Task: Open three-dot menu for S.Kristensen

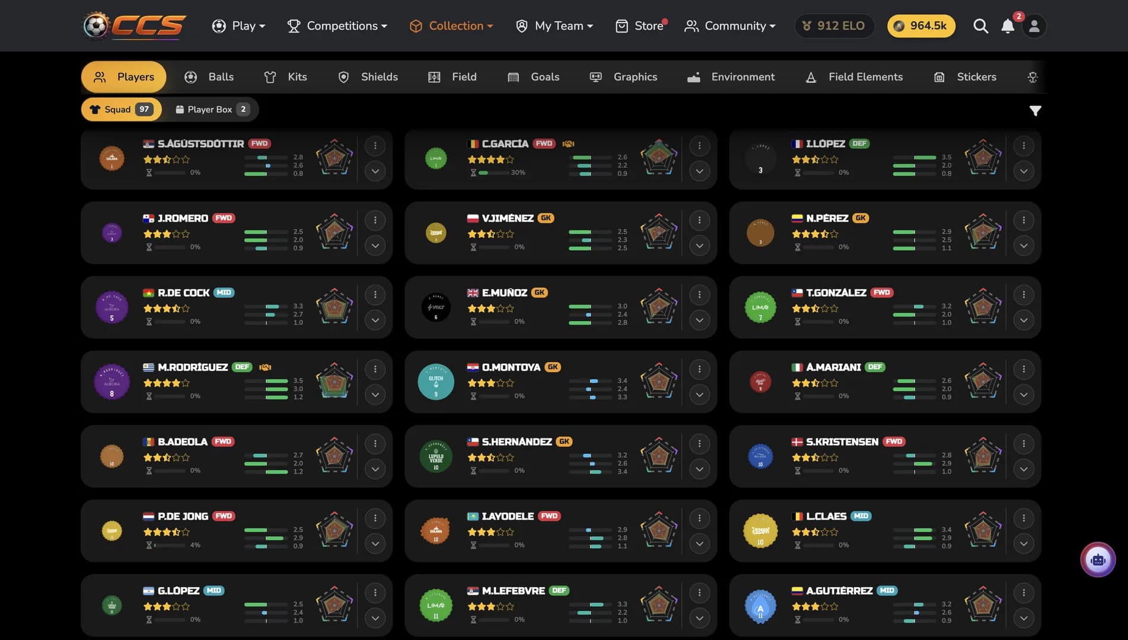Action: [x=1024, y=444]
